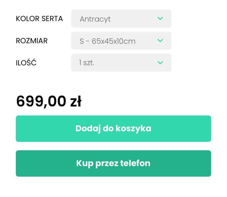This screenshot has height=197, width=227.
Task: Click the word telefon on phone-order button
Action: (x=135, y=163)
